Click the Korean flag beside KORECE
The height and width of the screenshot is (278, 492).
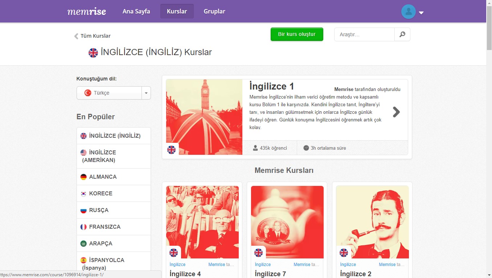click(83, 194)
